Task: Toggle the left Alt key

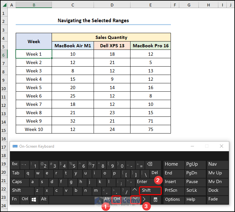Action: click(44, 199)
